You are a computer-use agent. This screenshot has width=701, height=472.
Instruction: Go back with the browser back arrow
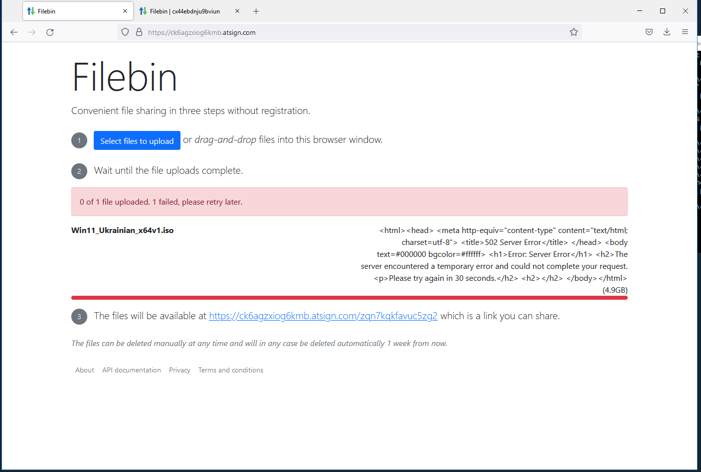click(x=14, y=32)
